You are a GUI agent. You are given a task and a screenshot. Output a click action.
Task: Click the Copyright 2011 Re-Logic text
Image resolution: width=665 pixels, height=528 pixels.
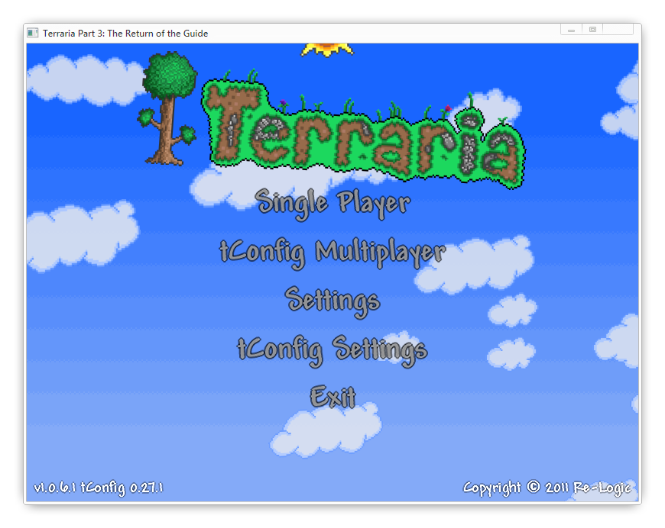547,488
